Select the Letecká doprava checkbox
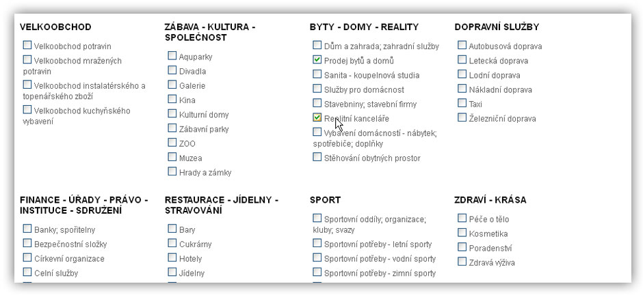The image size is (643, 297). coord(462,60)
